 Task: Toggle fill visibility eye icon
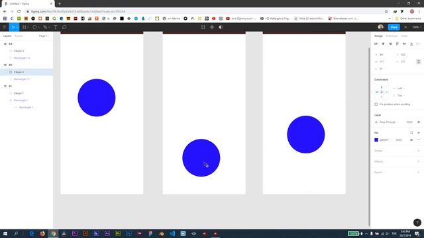tap(411, 140)
